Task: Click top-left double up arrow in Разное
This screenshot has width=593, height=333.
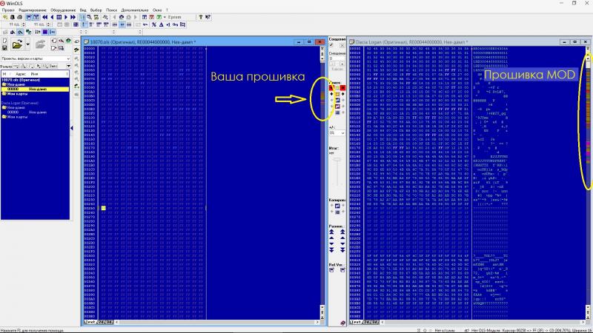Action: (331, 232)
